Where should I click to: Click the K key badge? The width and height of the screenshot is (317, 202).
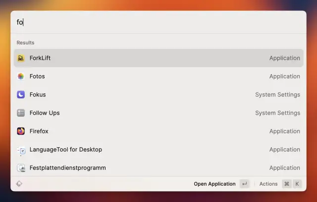click(x=297, y=184)
